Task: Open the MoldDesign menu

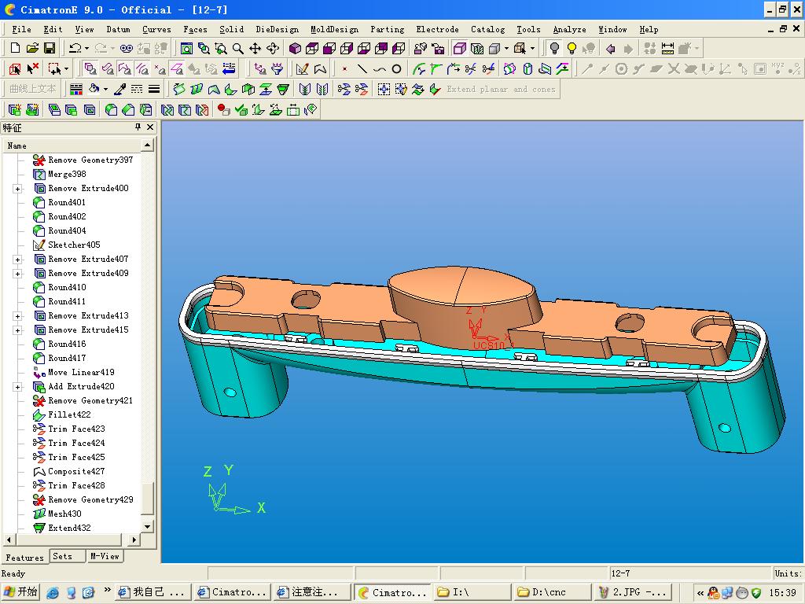Action: (x=334, y=30)
